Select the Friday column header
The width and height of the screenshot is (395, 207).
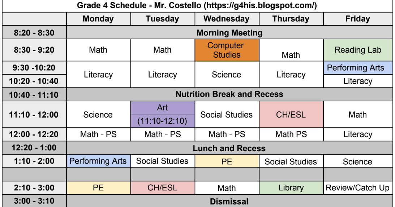pos(358,19)
